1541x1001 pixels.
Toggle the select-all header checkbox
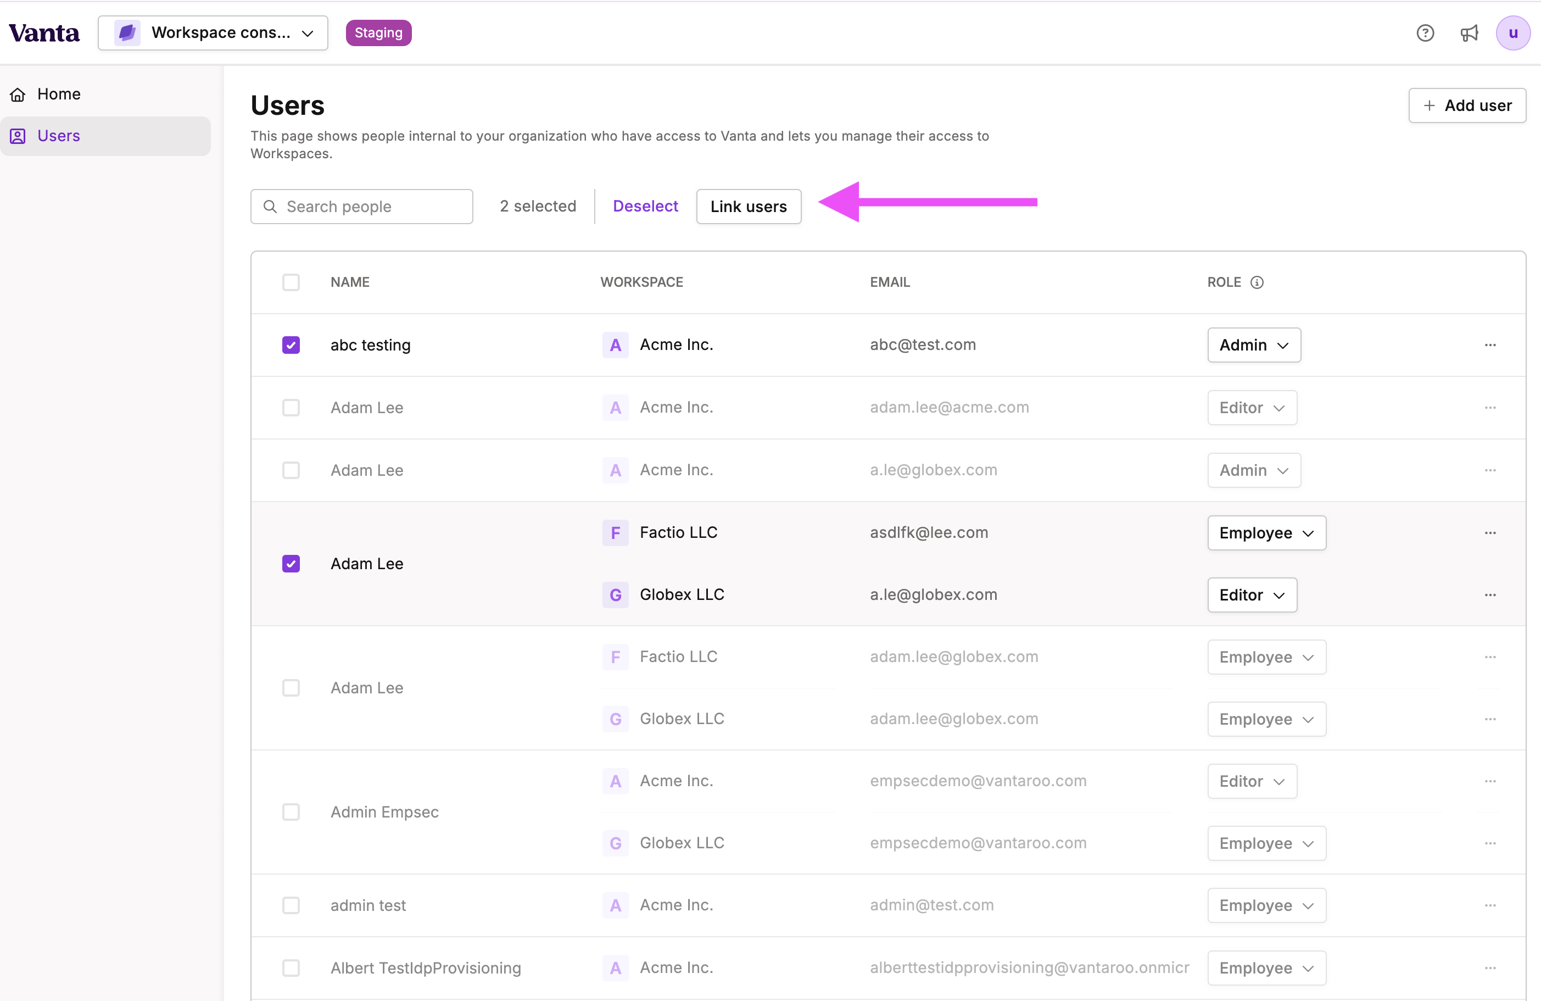tap(291, 282)
